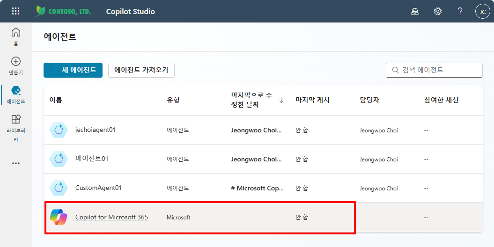The width and height of the screenshot is (494, 247).
Task: Sort by the 담당자 column header
Action: click(369, 100)
